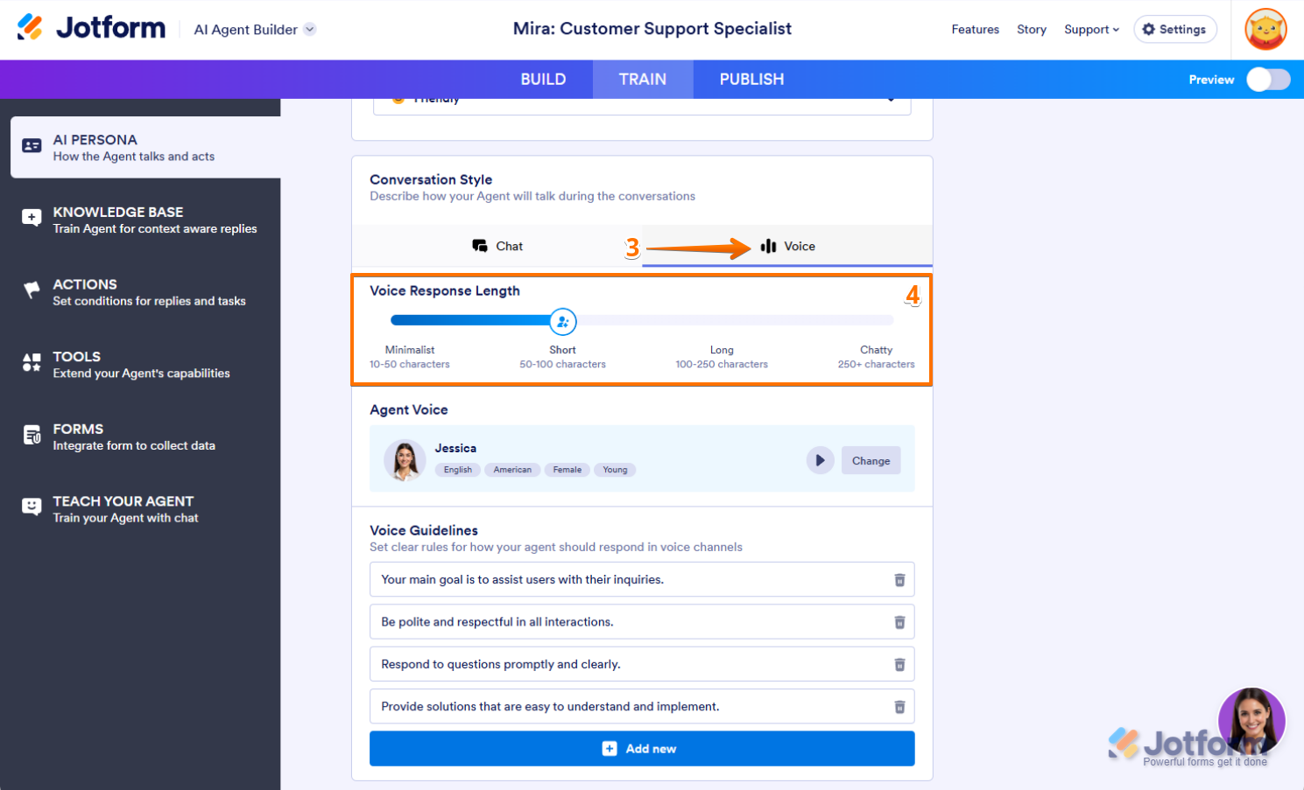Click the Add new guideline button
Viewport: 1304px width, 790px height.
pyautogui.click(x=642, y=749)
